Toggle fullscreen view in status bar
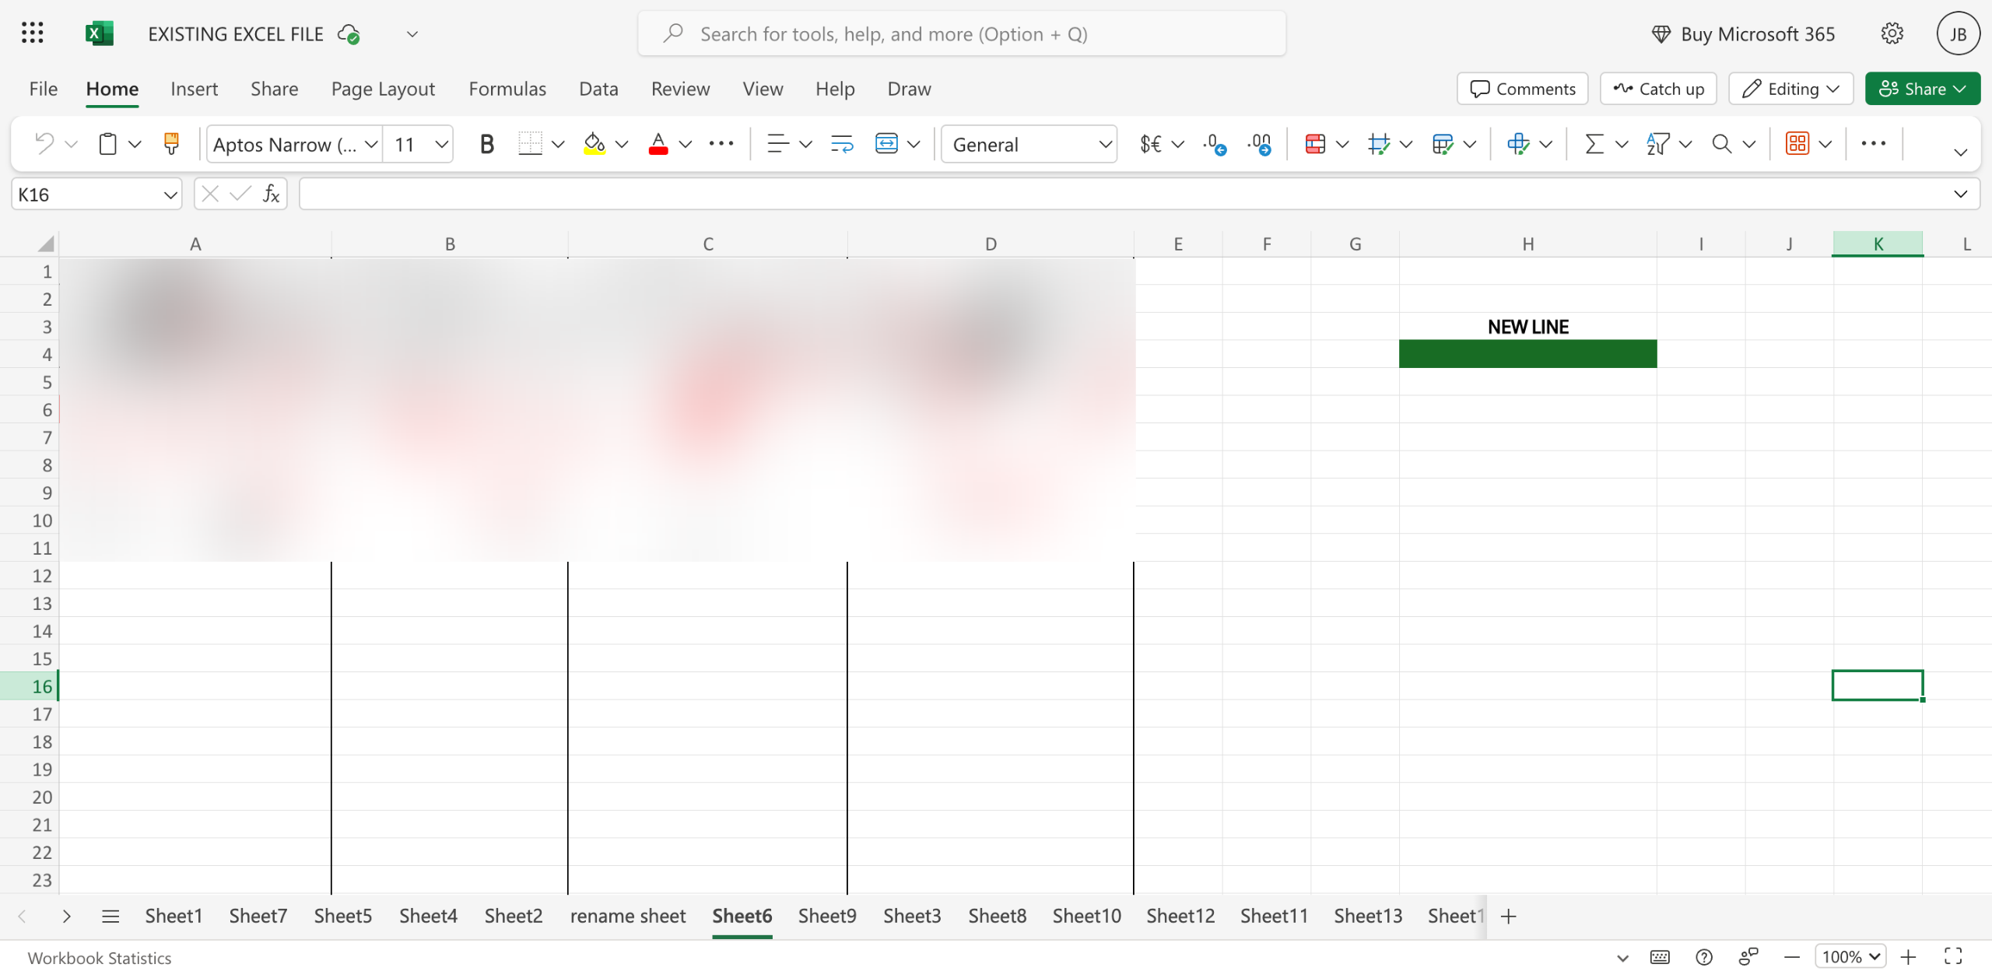The image size is (1992, 971). coord(1953,956)
